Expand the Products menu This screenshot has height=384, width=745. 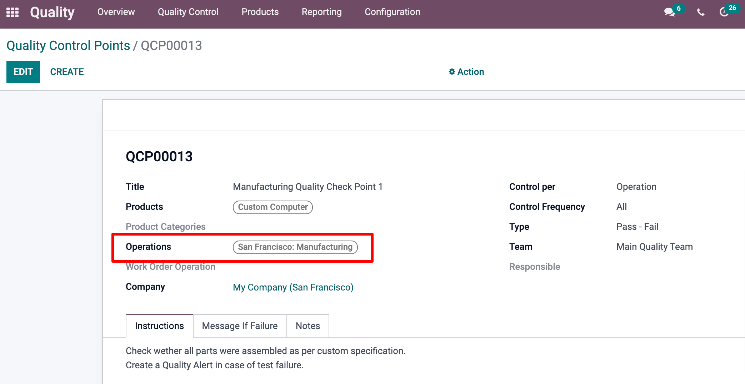[x=260, y=12]
